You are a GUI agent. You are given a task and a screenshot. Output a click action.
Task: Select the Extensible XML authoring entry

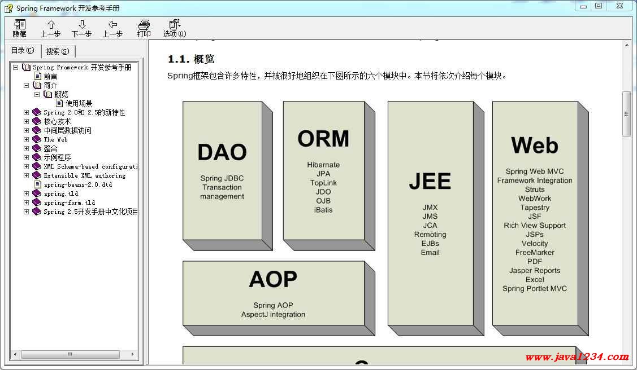pyautogui.click(x=85, y=176)
